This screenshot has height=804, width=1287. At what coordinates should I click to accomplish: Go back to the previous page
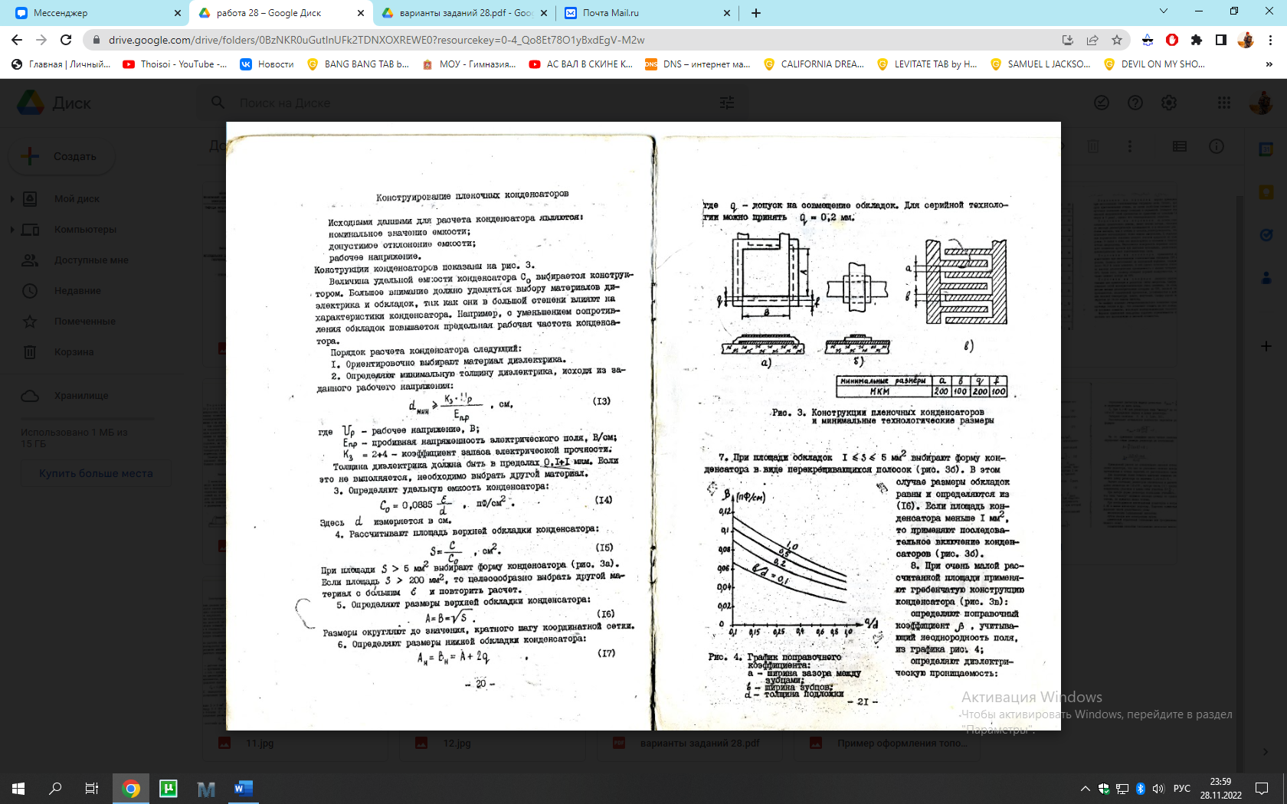(17, 40)
